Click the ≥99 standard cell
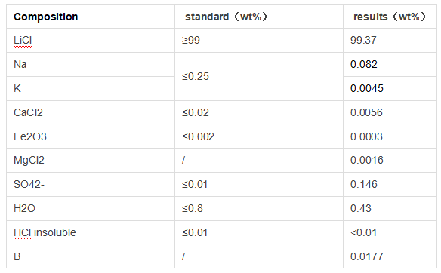Viewport: 441px width, 273px height. click(x=259, y=41)
